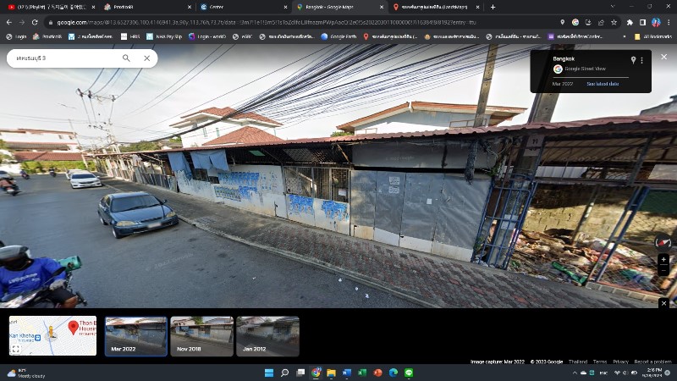677x381 pixels.
Task: Open a new browser tab
Action: [493, 7]
